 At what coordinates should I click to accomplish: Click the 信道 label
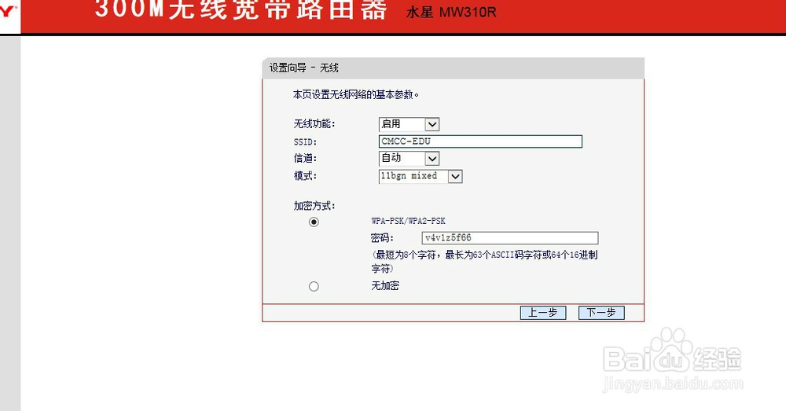[305, 159]
